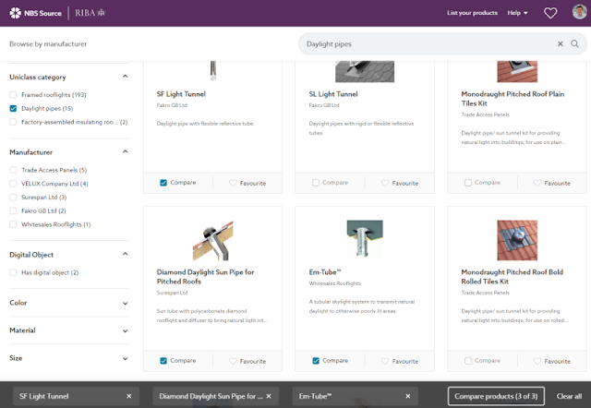Image resolution: width=591 pixels, height=408 pixels.
Task: Click List your products link
Action: (x=472, y=13)
